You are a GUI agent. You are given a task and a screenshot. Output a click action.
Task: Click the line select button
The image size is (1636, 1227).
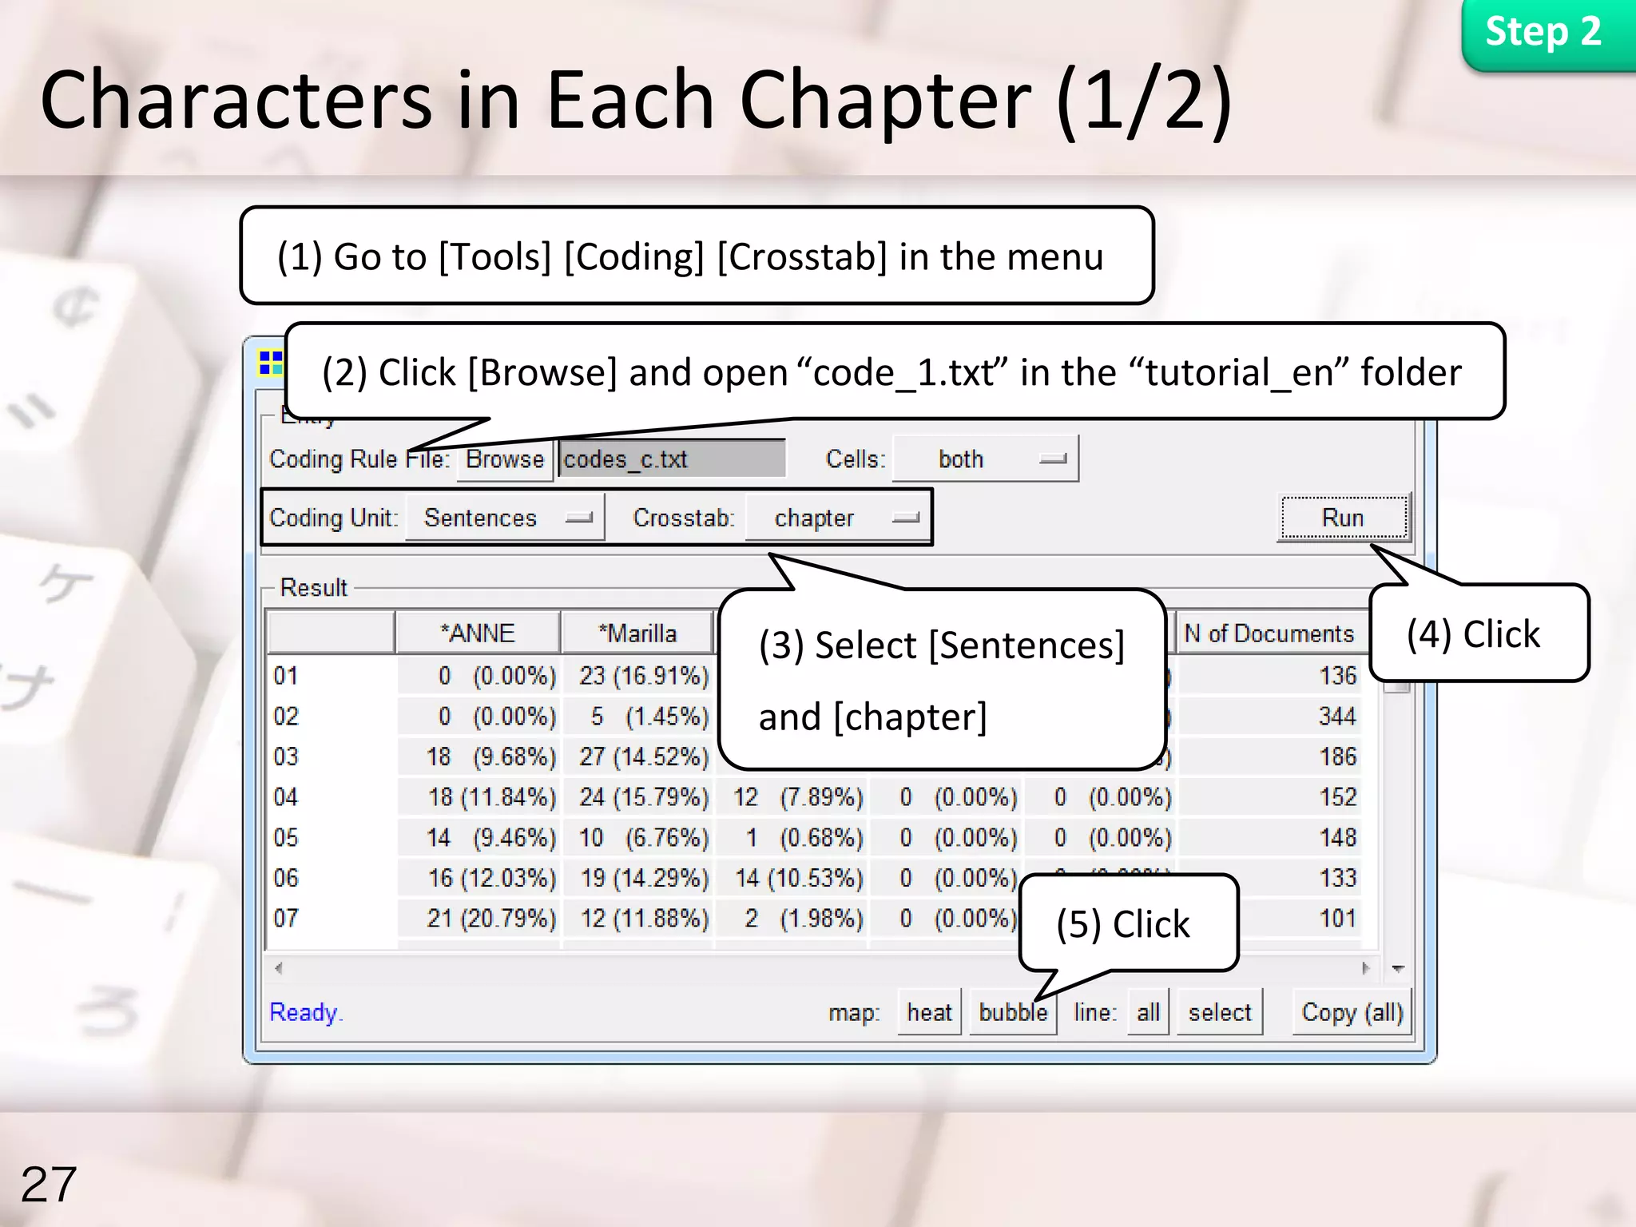[1220, 1012]
